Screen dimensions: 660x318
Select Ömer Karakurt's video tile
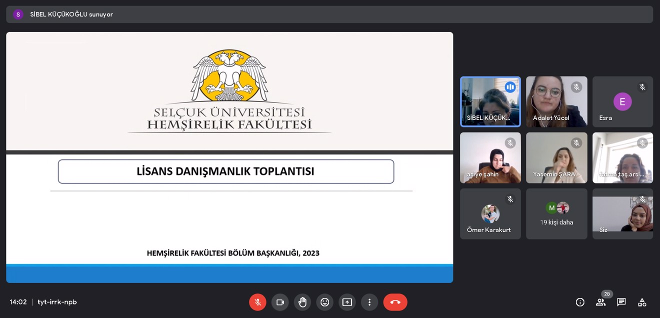point(490,213)
